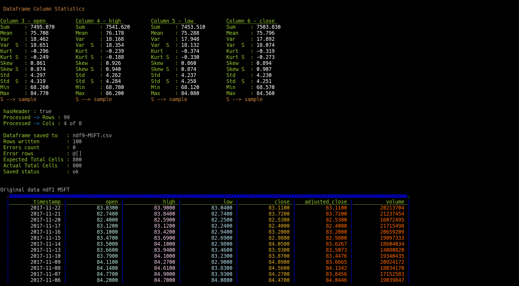This screenshot has width=519, height=286.
Task: Click the low cell 82.9400
Action: (222, 232)
